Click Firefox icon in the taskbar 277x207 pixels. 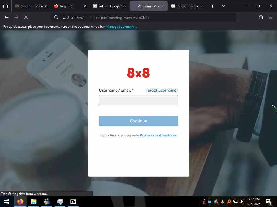20,202
